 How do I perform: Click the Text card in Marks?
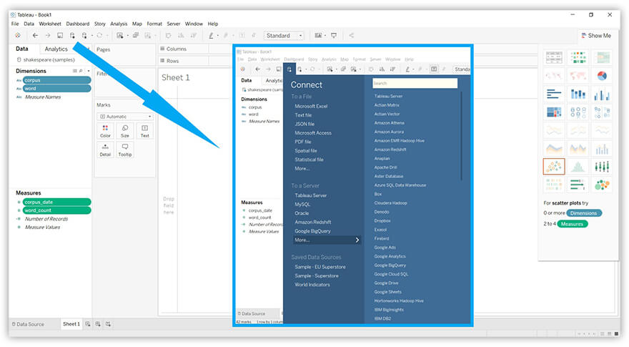[x=145, y=131]
